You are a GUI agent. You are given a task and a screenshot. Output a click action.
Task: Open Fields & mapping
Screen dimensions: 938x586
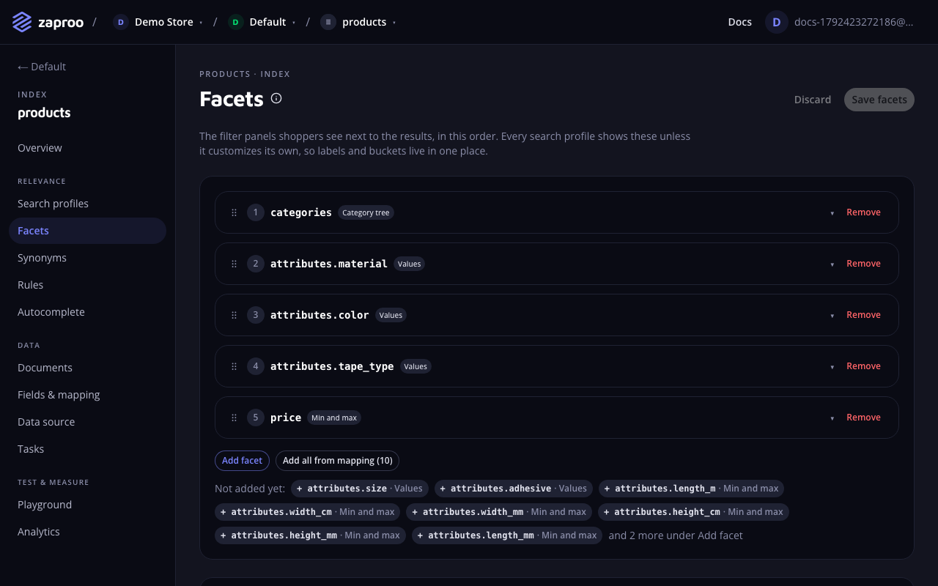point(87,395)
